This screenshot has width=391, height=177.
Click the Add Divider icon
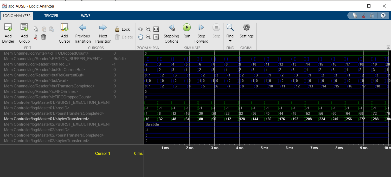pos(8,27)
